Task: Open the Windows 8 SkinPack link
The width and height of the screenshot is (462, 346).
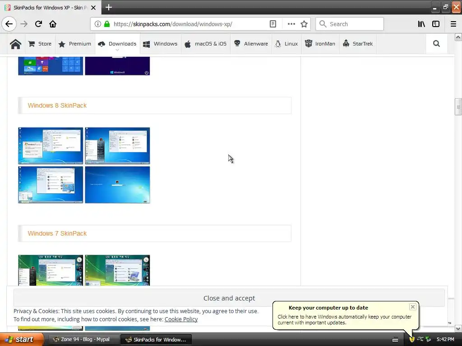Action: click(x=57, y=105)
